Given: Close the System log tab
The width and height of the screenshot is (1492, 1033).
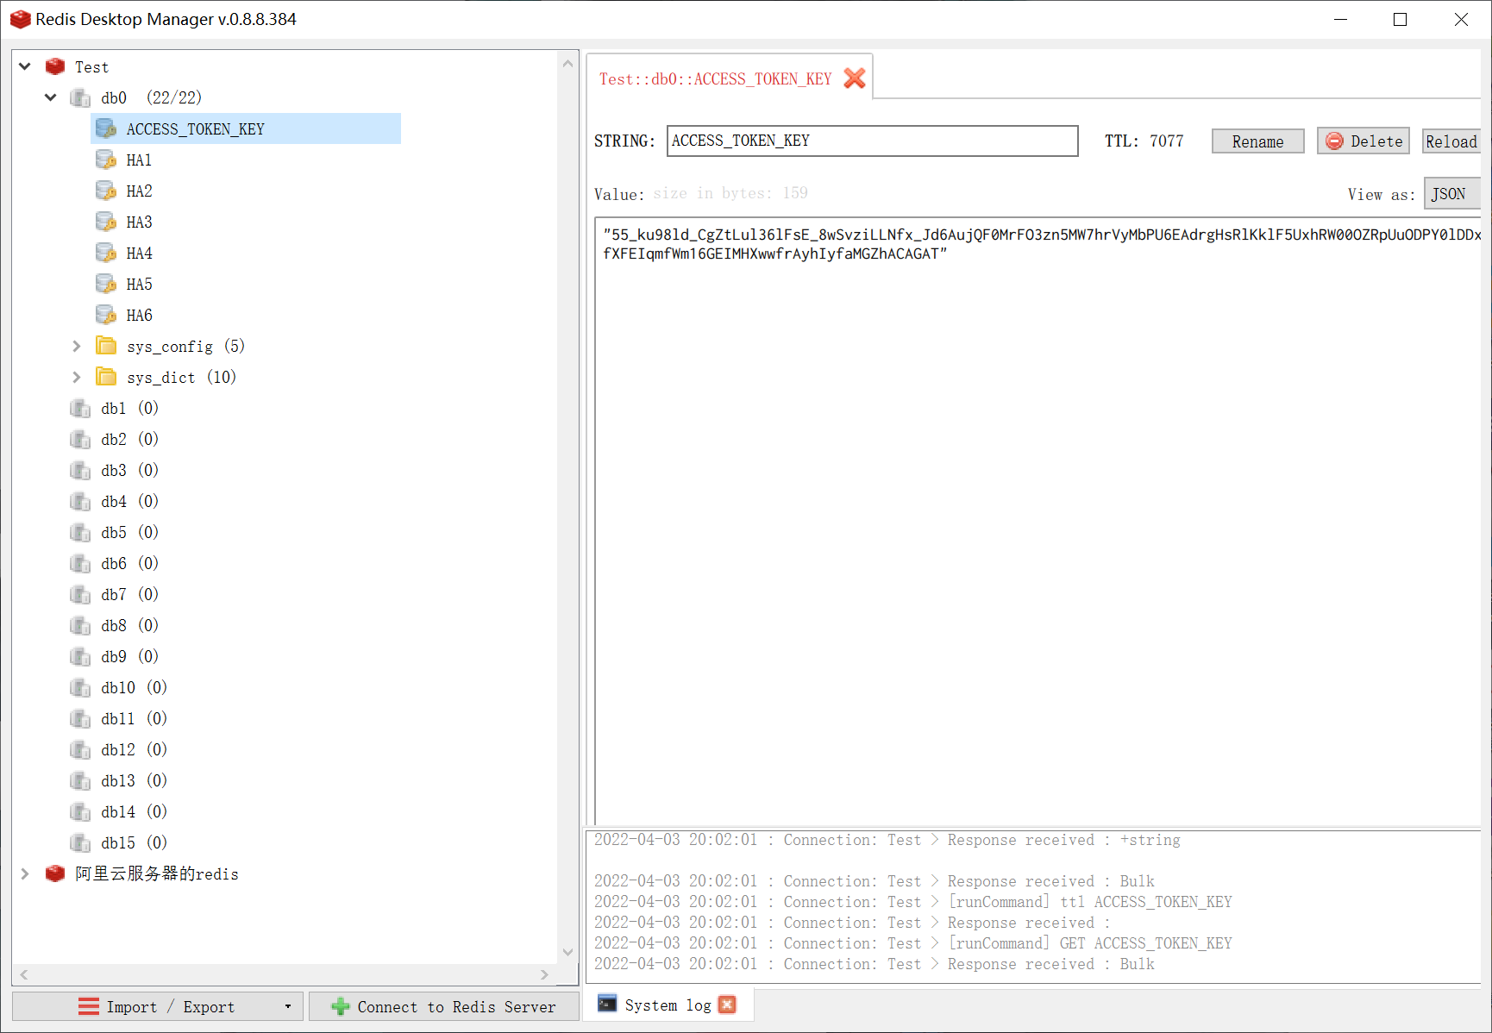Looking at the screenshot, I should 727,1005.
